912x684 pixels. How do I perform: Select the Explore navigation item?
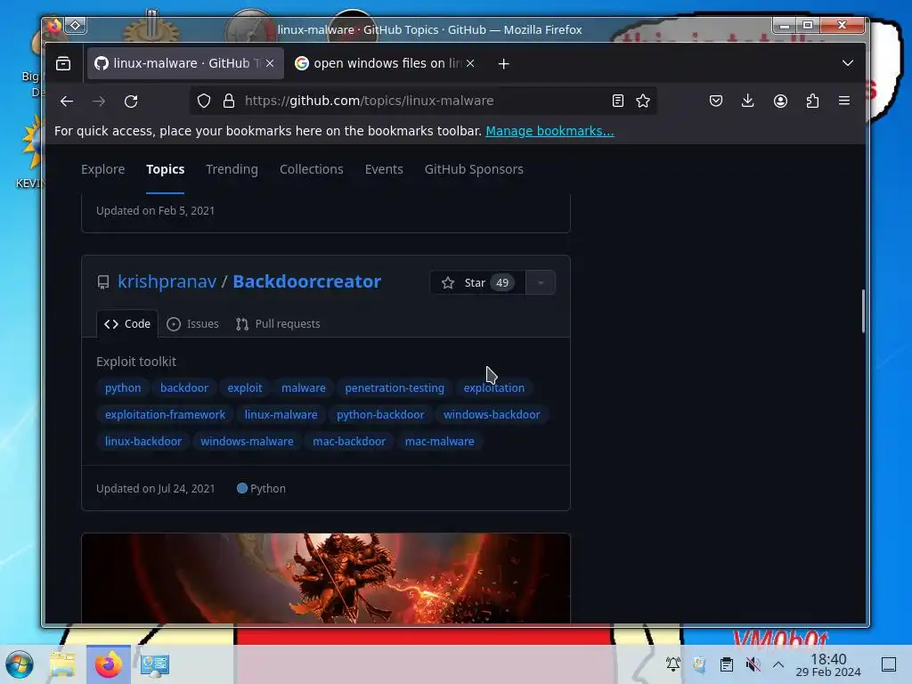coord(103,169)
